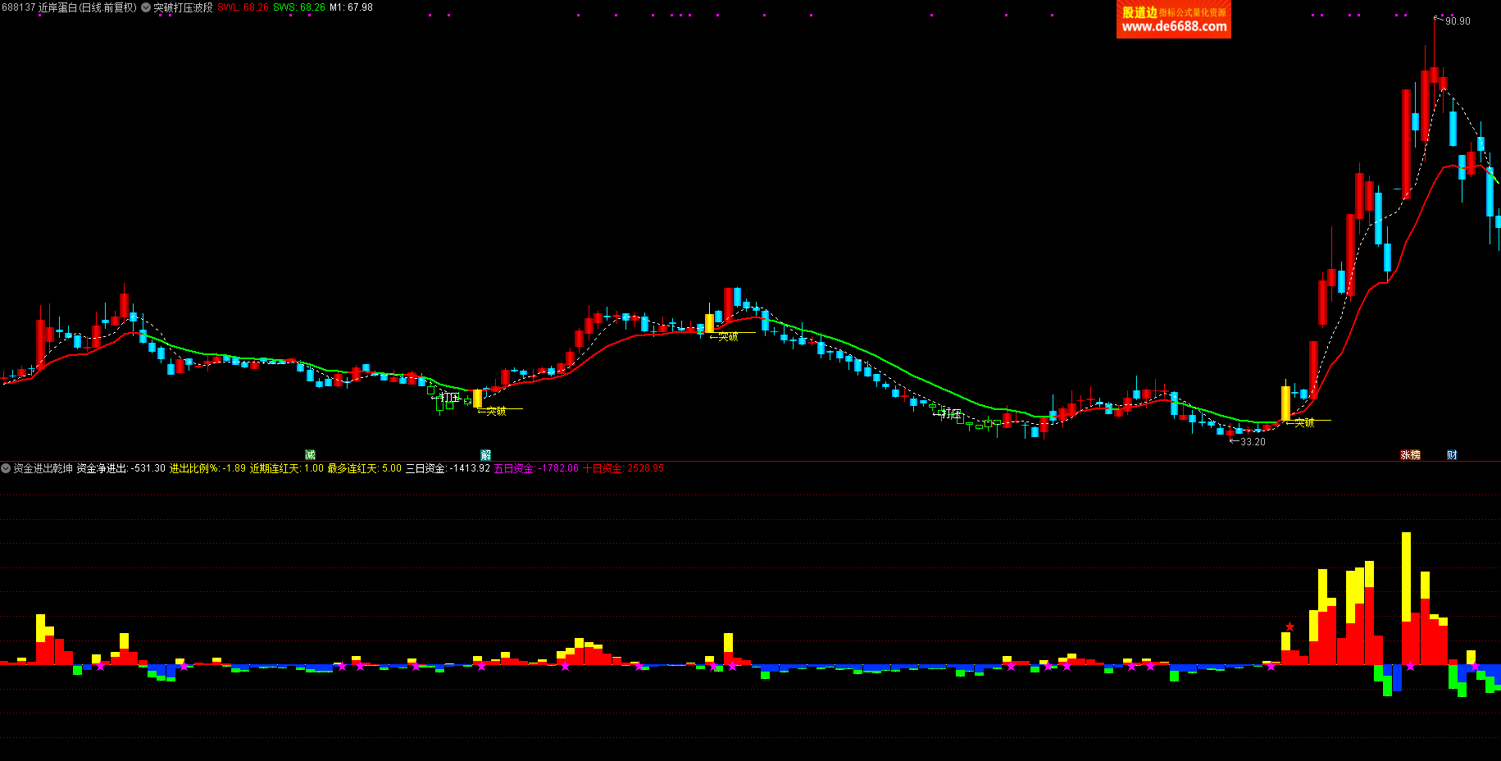Click the green 减 info marker

(310, 454)
